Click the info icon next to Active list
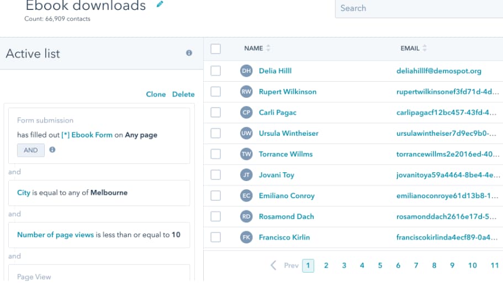 [189, 53]
